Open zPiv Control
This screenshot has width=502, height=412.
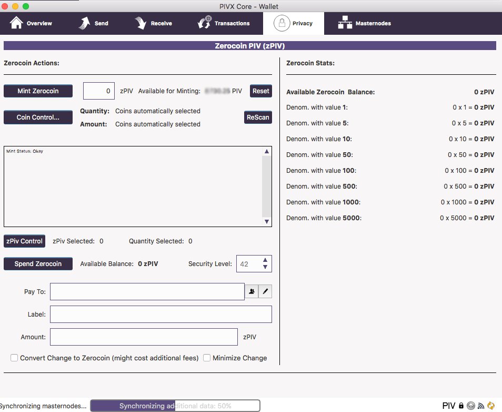coord(24,241)
